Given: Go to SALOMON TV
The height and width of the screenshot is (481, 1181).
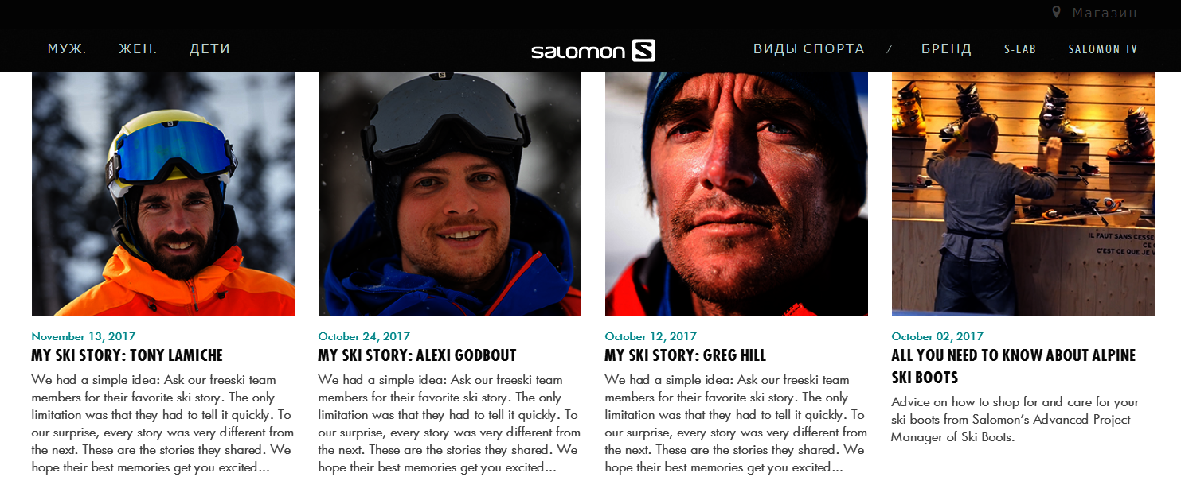Looking at the screenshot, I should click(1103, 49).
